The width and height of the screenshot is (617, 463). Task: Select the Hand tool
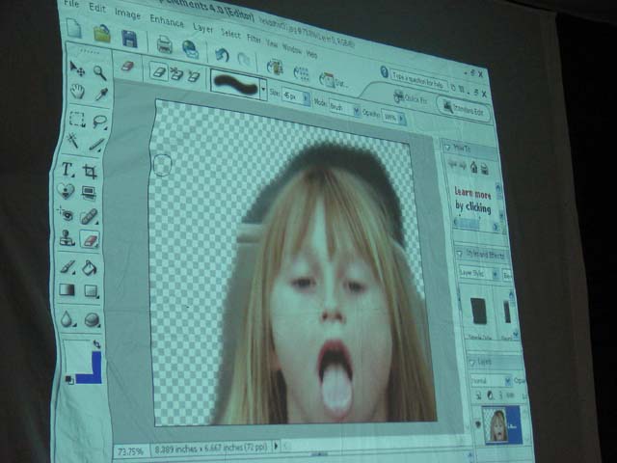[77, 93]
